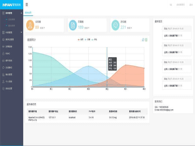This screenshot has height=146, width=195.
Task: Toggle the 文章 series in chart legend
Action: coord(87,40)
